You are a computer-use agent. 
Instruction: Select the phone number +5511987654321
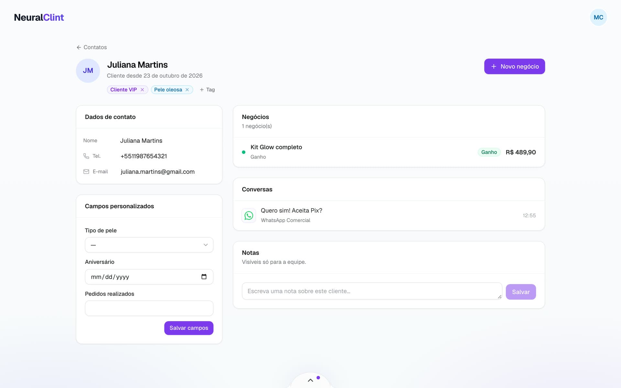[144, 156]
